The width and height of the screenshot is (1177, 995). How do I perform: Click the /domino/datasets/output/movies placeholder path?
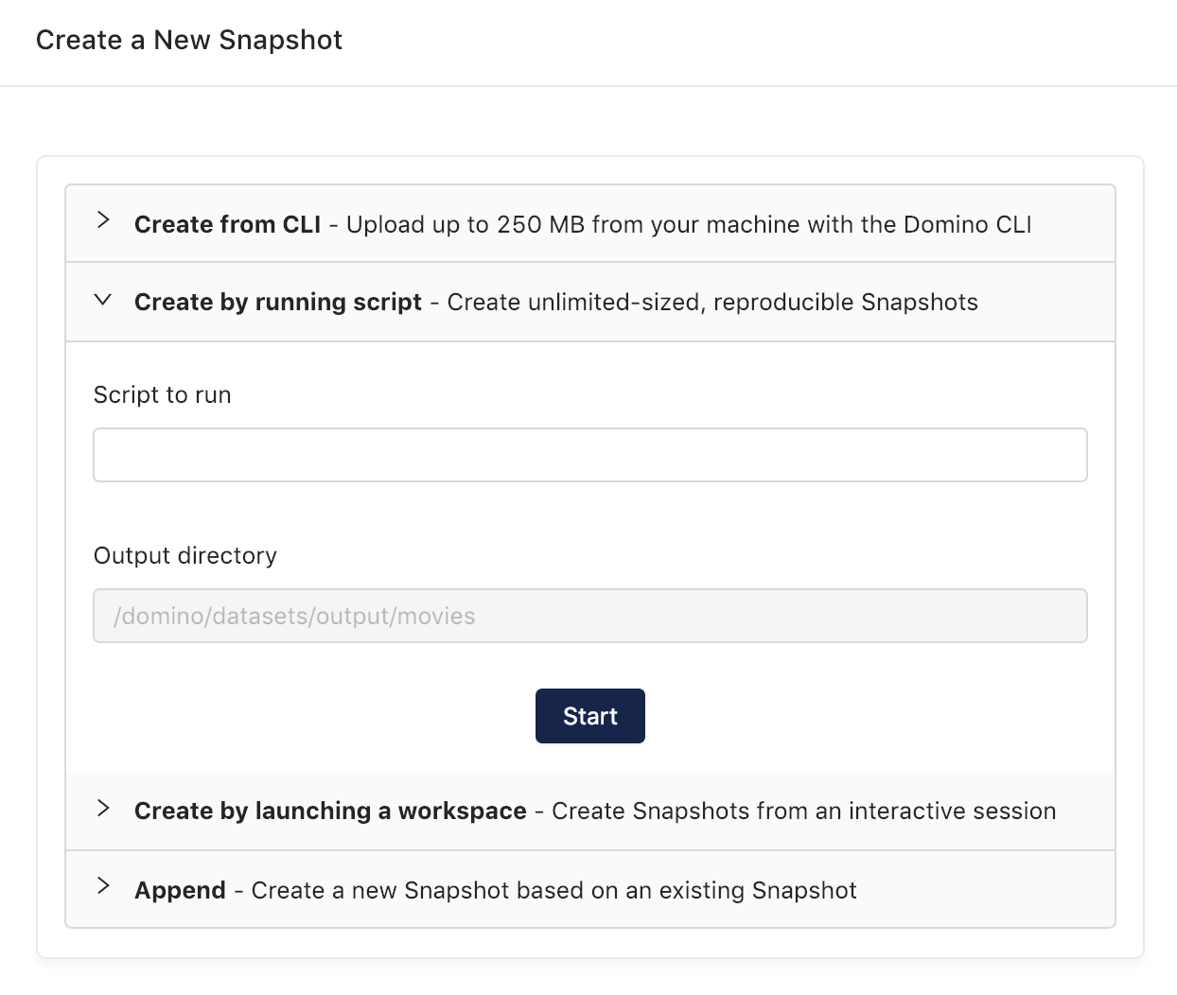point(294,616)
